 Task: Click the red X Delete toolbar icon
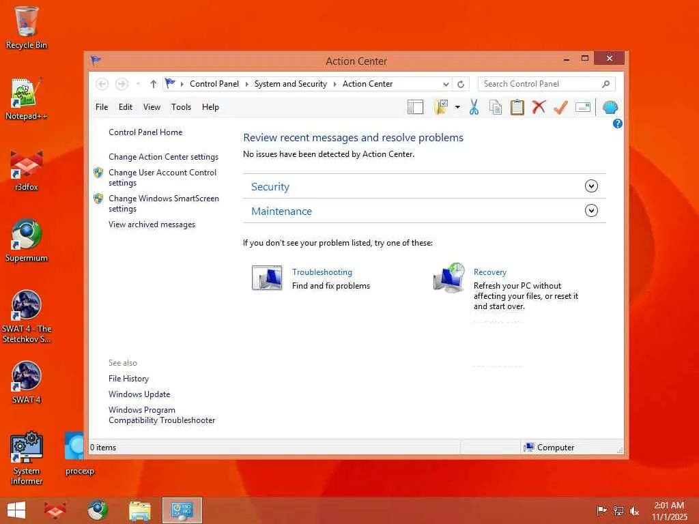click(539, 107)
